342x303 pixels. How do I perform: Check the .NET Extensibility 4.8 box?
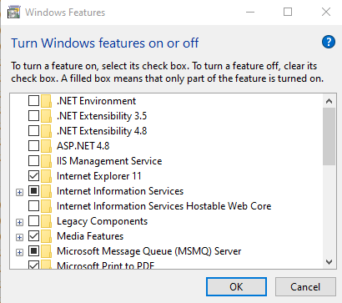point(33,130)
